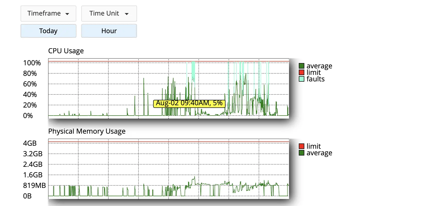
Task: Click the mint faults swatch in CPU legend
Action: click(302, 79)
